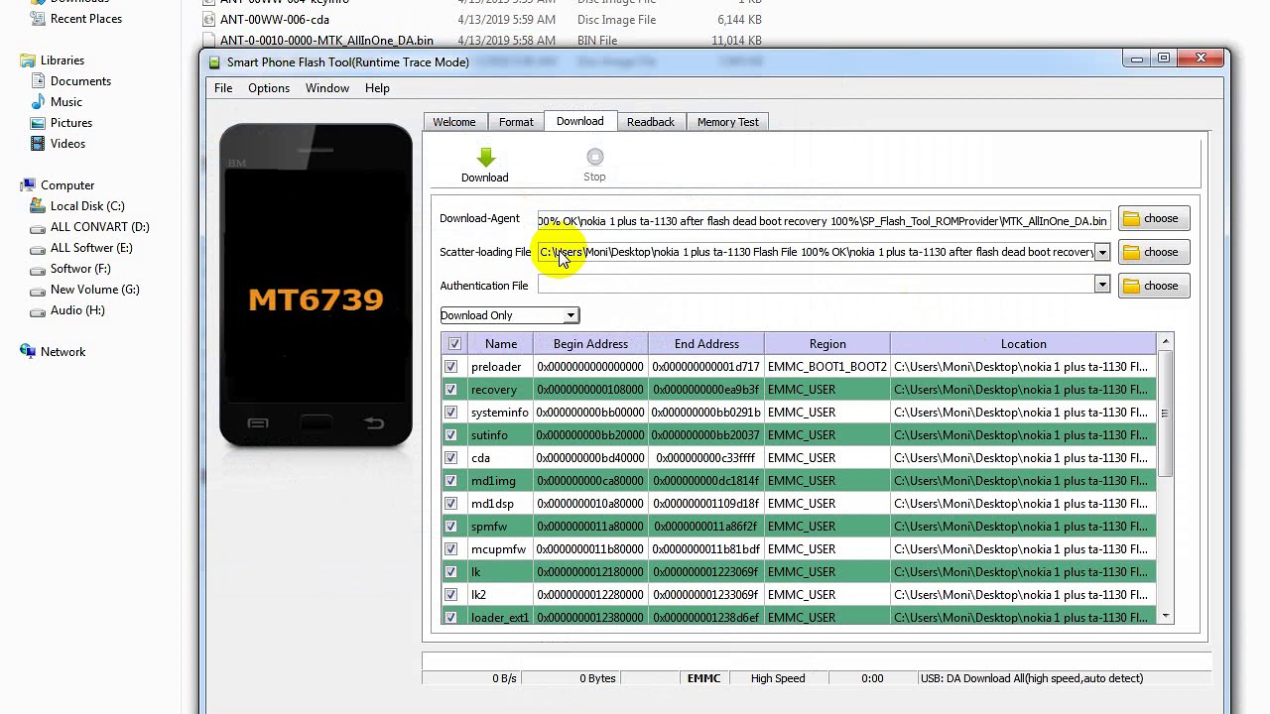Toggle the select-all checkbox in table header
Screen dimensions: 1270x714
454,344
